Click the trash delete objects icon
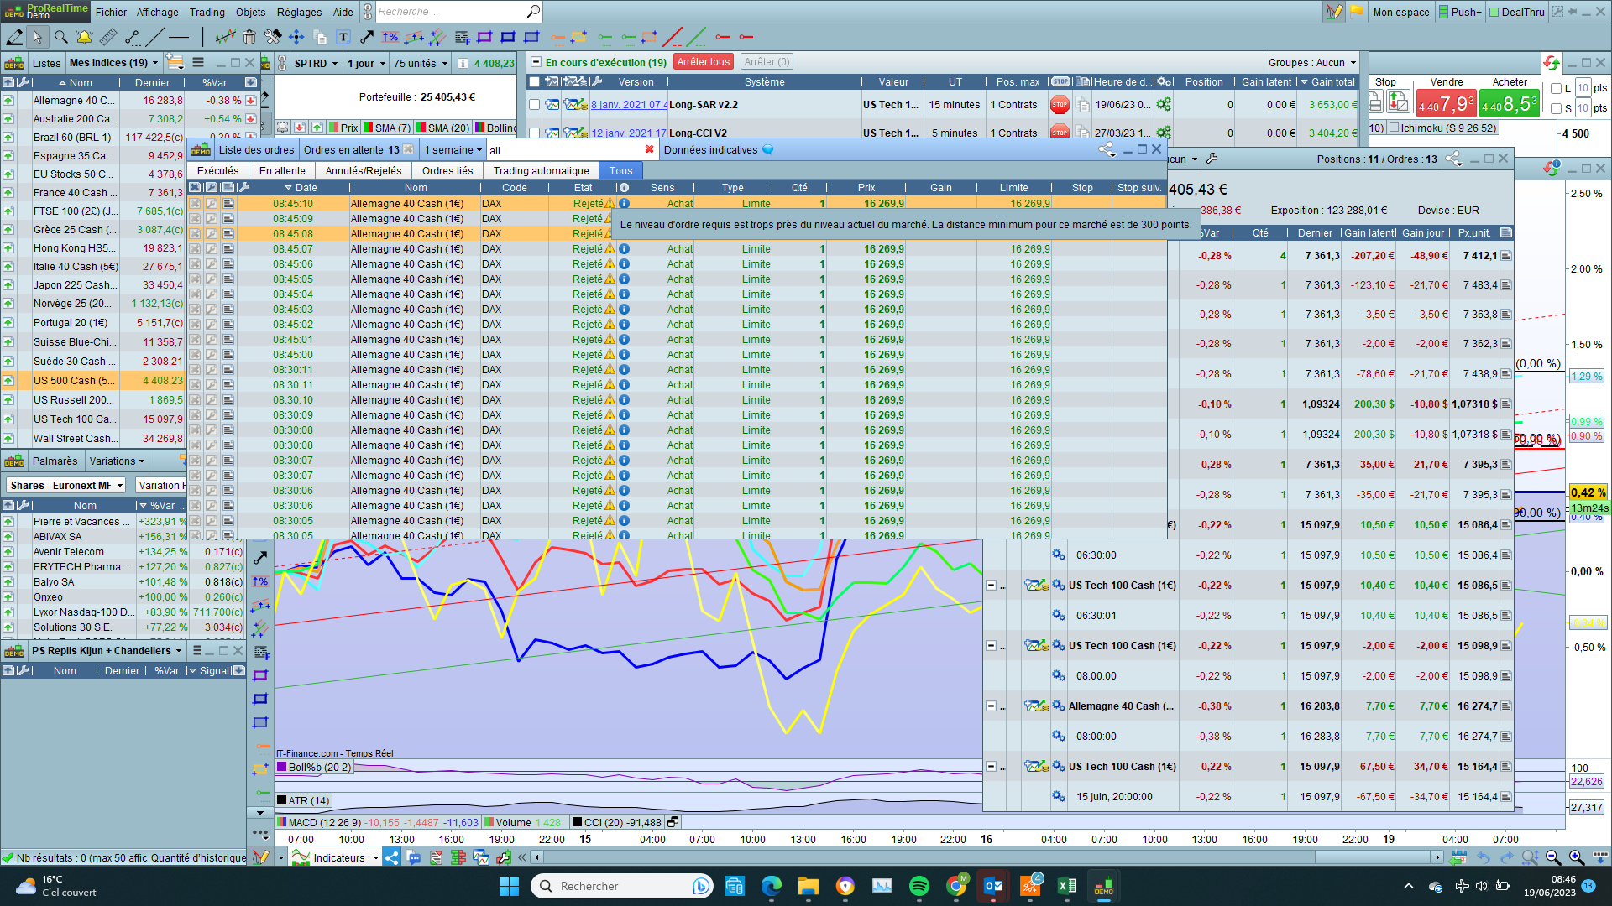This screenshot has height=906, width=1612. (x=249, y=37)
